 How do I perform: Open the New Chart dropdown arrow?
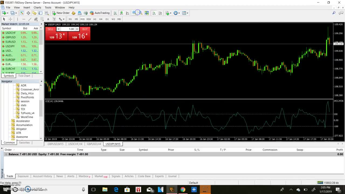pos(8,13)
